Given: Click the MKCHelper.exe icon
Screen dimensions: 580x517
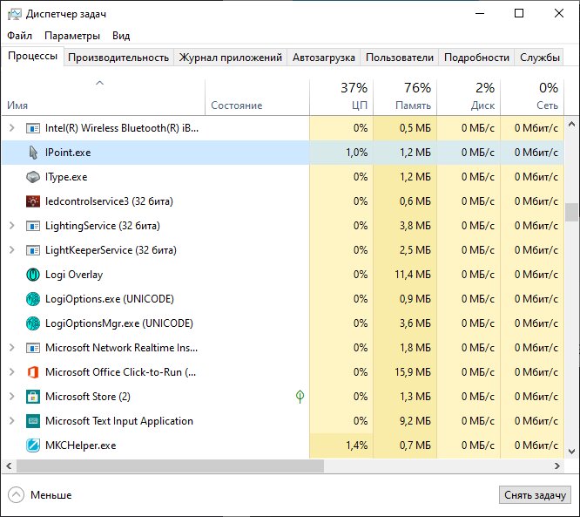Looking at the screenshot, I should [x=33, y=446].
